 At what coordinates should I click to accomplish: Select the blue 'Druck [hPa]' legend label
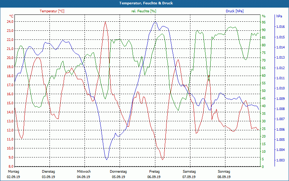click(x=234, y=11)
